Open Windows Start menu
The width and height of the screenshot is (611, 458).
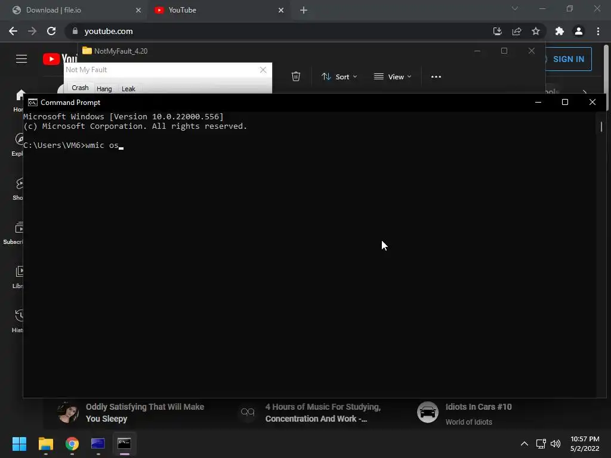[19, 444]
